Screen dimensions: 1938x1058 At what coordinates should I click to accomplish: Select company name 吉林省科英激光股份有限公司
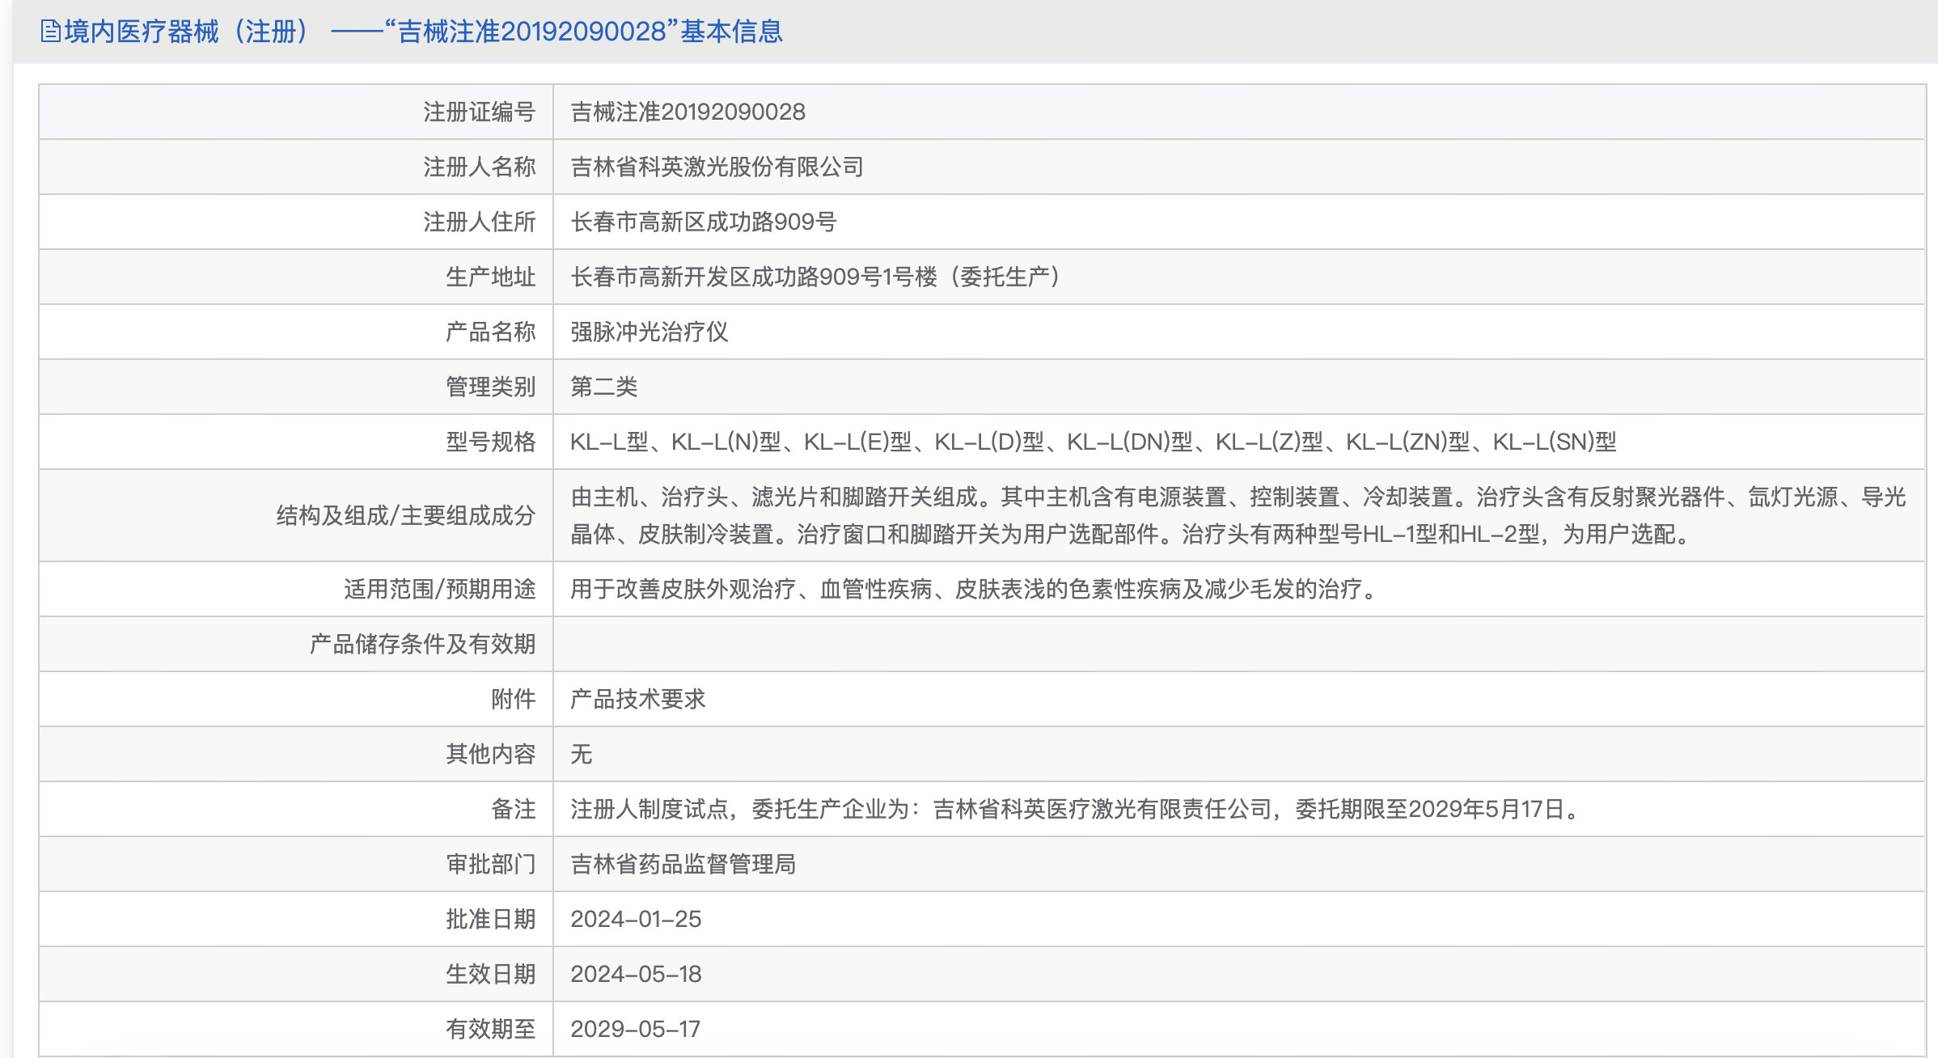(717, 167)
